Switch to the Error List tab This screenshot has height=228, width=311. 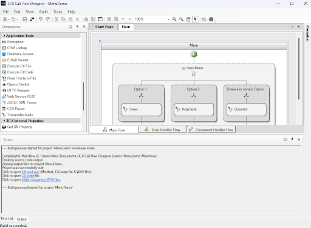(x=7, y=219)
